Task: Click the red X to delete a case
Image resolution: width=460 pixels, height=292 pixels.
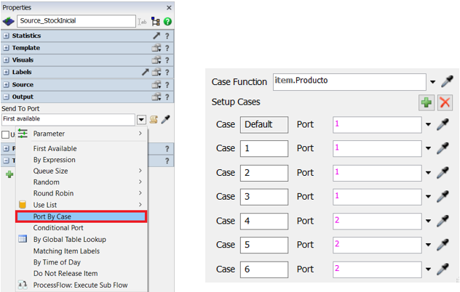Action: pyautogui.click(x=445, y=102)
